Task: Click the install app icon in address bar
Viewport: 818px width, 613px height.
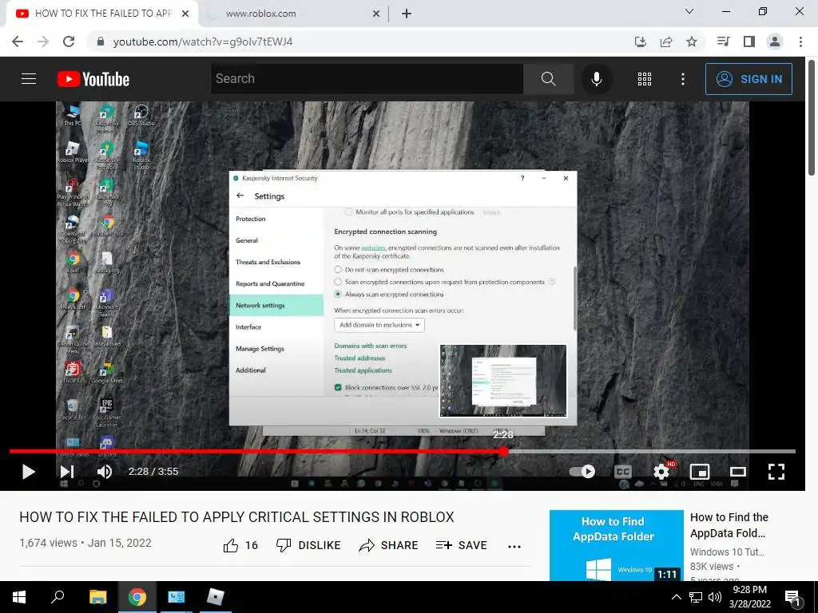Action: click(x=641, y=42)
